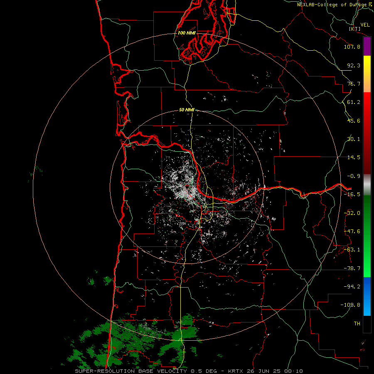This screenshot has width=374, height=374.
Task: Click the -32.0 velocity scale value
Action: [x=352, y=213]
